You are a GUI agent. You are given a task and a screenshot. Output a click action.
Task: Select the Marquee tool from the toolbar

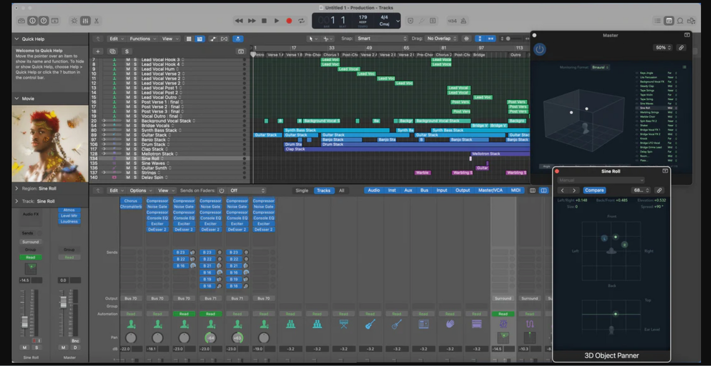pos(326,38)
